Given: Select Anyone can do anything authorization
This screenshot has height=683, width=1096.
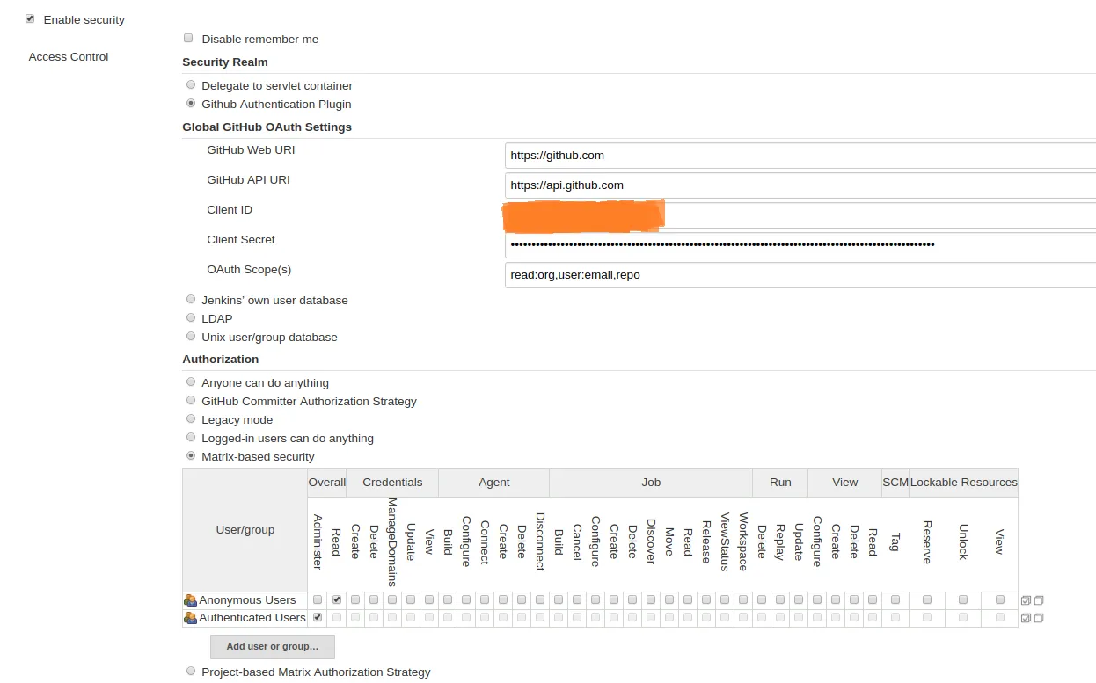Looking at the screenshot, I should coord(191,381).
